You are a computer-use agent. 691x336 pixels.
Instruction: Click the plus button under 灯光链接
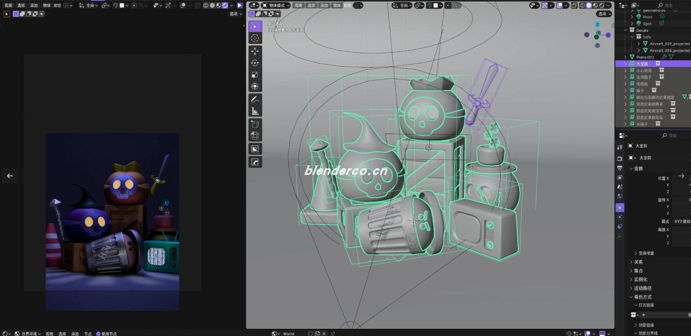point(644,315)
